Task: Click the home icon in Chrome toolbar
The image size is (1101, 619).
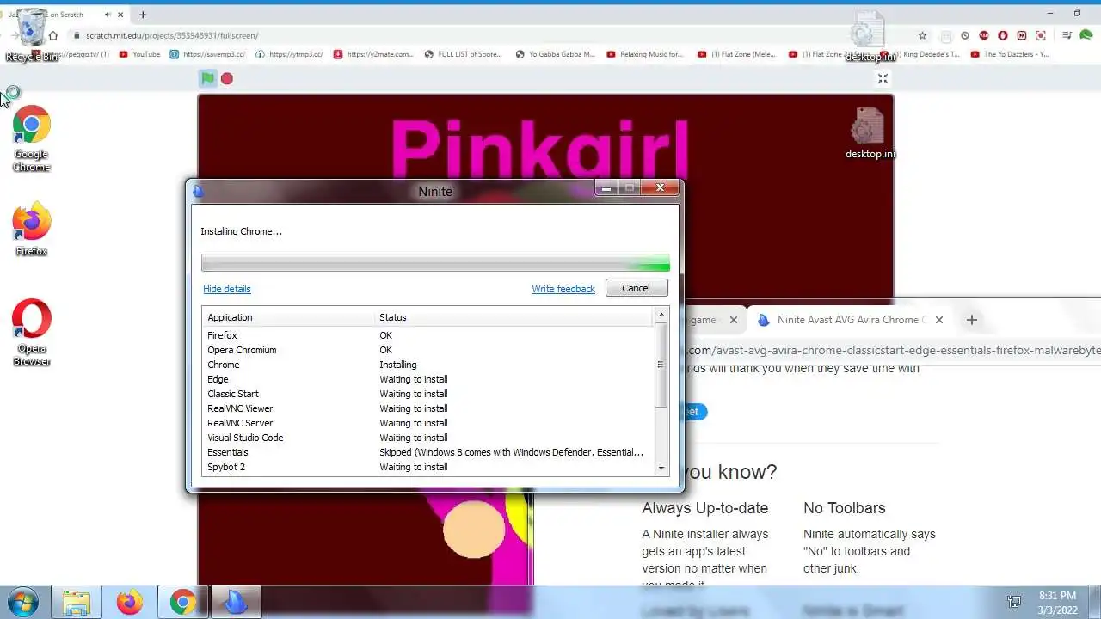Action: click(53, 35)
